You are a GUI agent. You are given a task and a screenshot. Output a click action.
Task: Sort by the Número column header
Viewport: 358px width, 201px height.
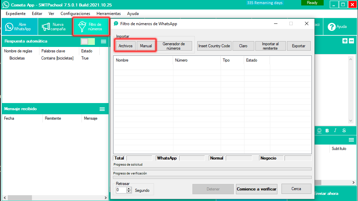(x=197, y=60)
